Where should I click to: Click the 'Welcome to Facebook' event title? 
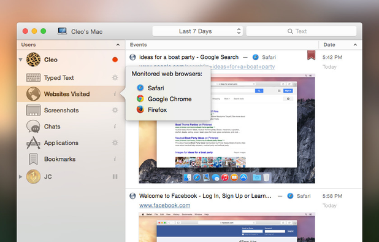[205, 196]
